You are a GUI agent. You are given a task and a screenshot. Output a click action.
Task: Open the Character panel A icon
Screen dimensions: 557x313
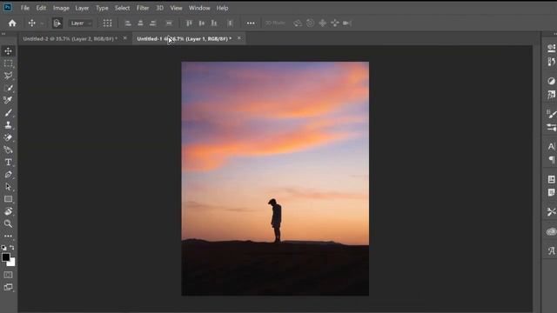pos(551,146)
